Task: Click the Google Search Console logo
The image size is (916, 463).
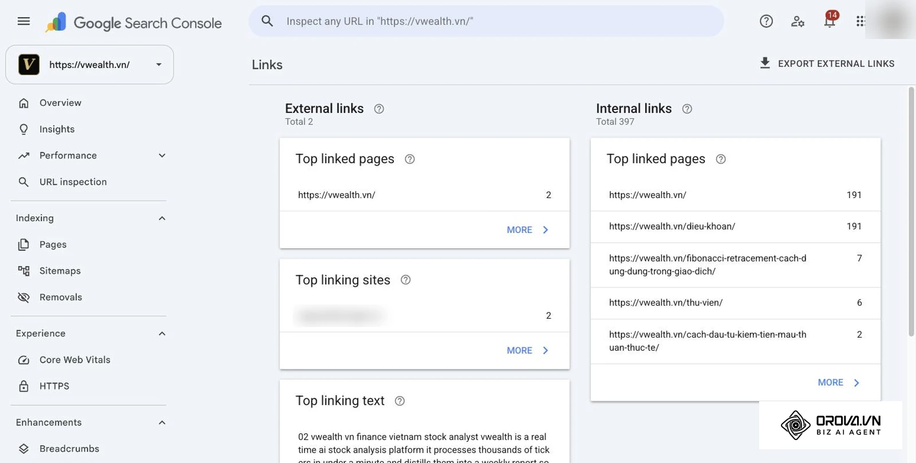Action: tap(133, 23)
